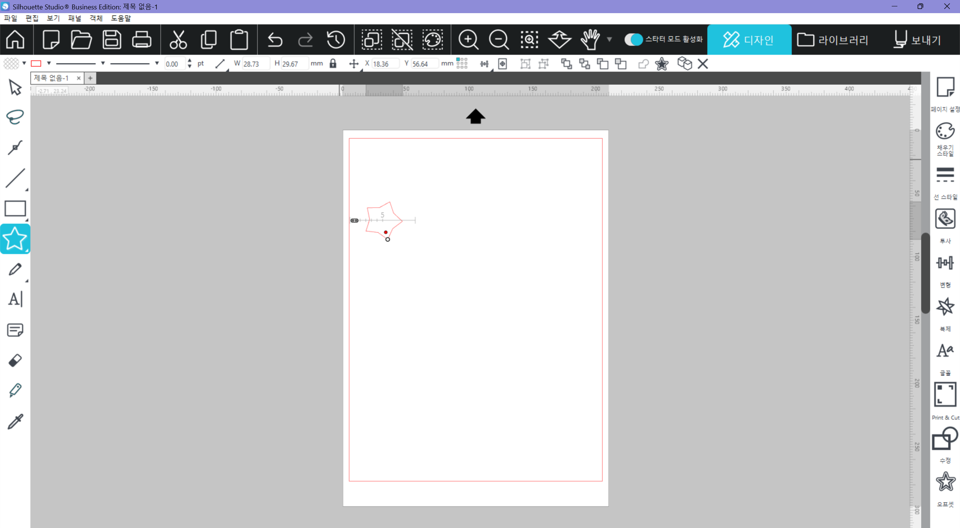Open the Fill Style palette panel

pos(945,131)
